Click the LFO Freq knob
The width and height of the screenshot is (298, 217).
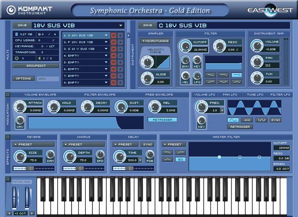tap(201, 106)
